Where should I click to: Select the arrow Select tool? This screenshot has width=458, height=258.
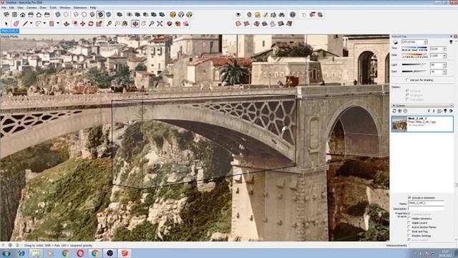click(x=6, y=24)
